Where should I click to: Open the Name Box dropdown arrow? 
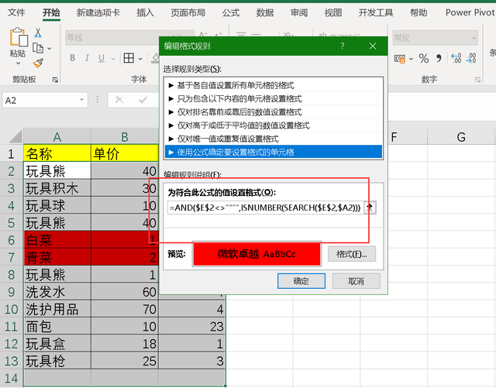coord(81,100)
